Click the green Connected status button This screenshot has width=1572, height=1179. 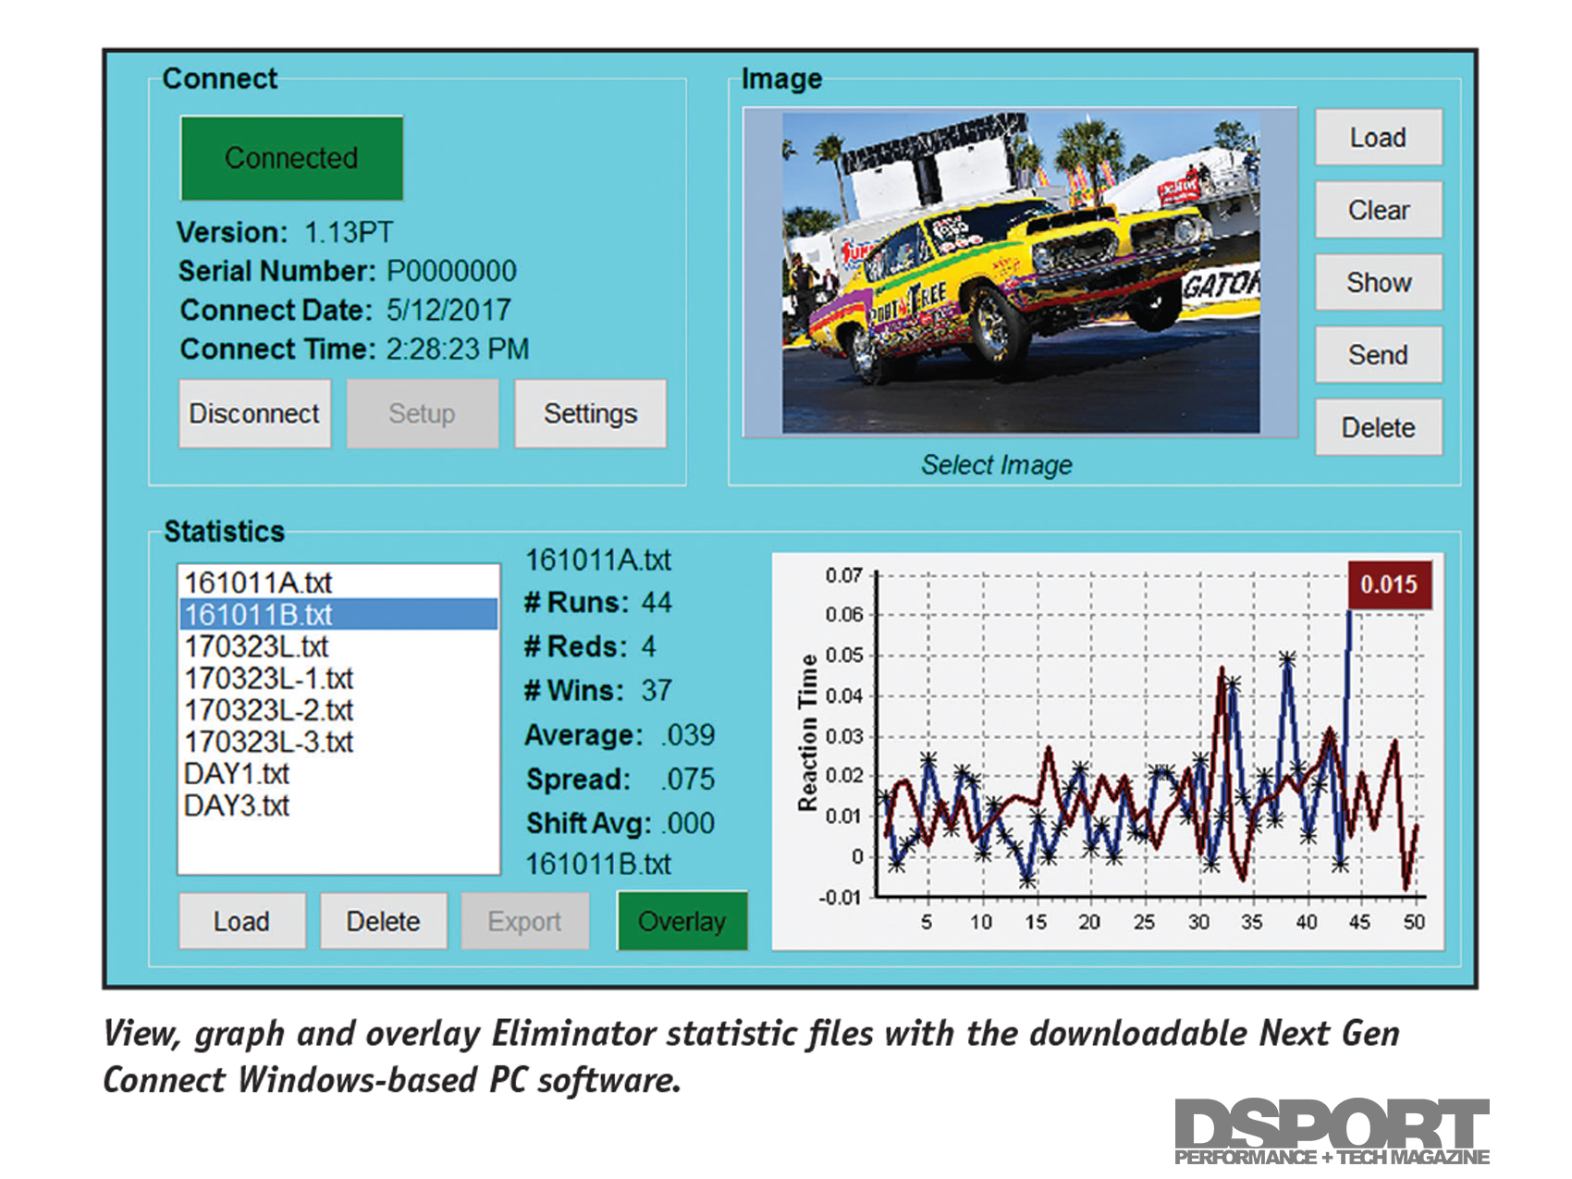(291, 158)
